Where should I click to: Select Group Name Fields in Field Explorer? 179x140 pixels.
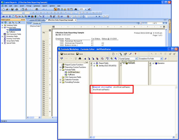tap(13, 41)
